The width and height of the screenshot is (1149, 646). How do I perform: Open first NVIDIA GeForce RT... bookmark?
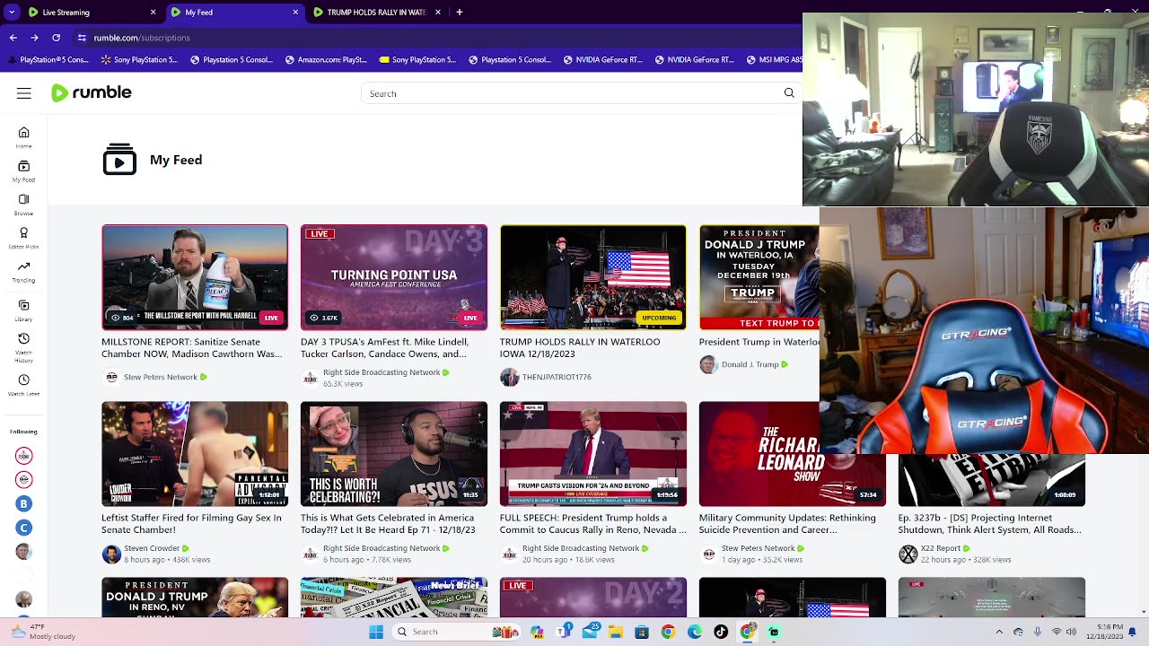[x=601, y=60]
